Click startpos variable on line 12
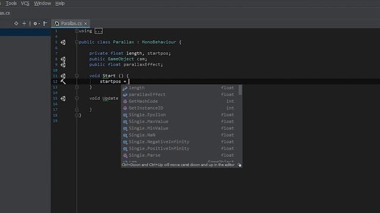 coord(110,82)
